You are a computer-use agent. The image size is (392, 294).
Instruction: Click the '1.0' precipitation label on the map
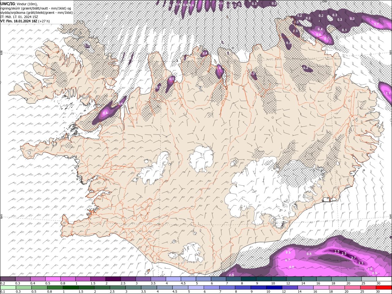tap(370, 269)
